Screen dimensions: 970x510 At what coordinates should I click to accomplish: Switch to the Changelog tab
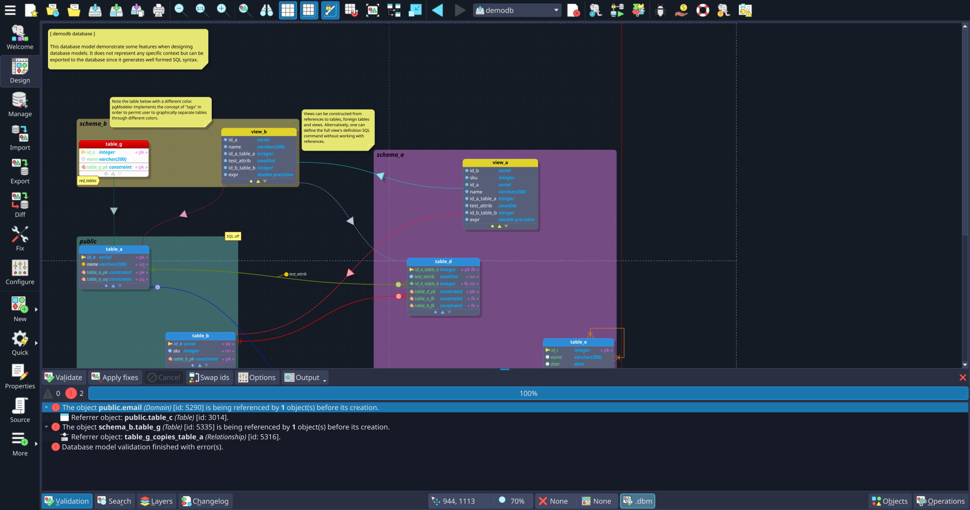205,501
